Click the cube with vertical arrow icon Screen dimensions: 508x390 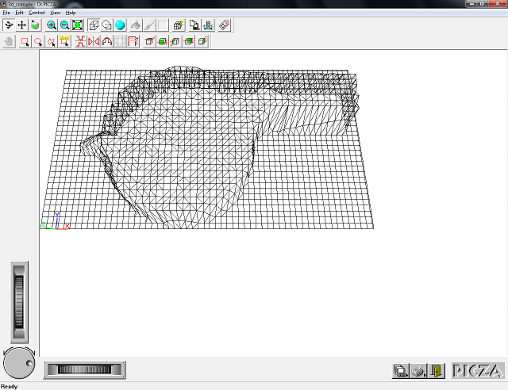pyautogui.click(x=175, y=41)
